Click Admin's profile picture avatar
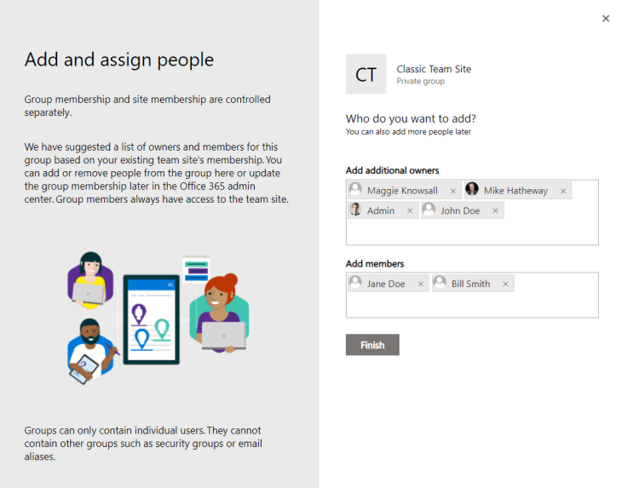Image resolution: width=622 pixels, height=488 pixels. pos(355,210)
